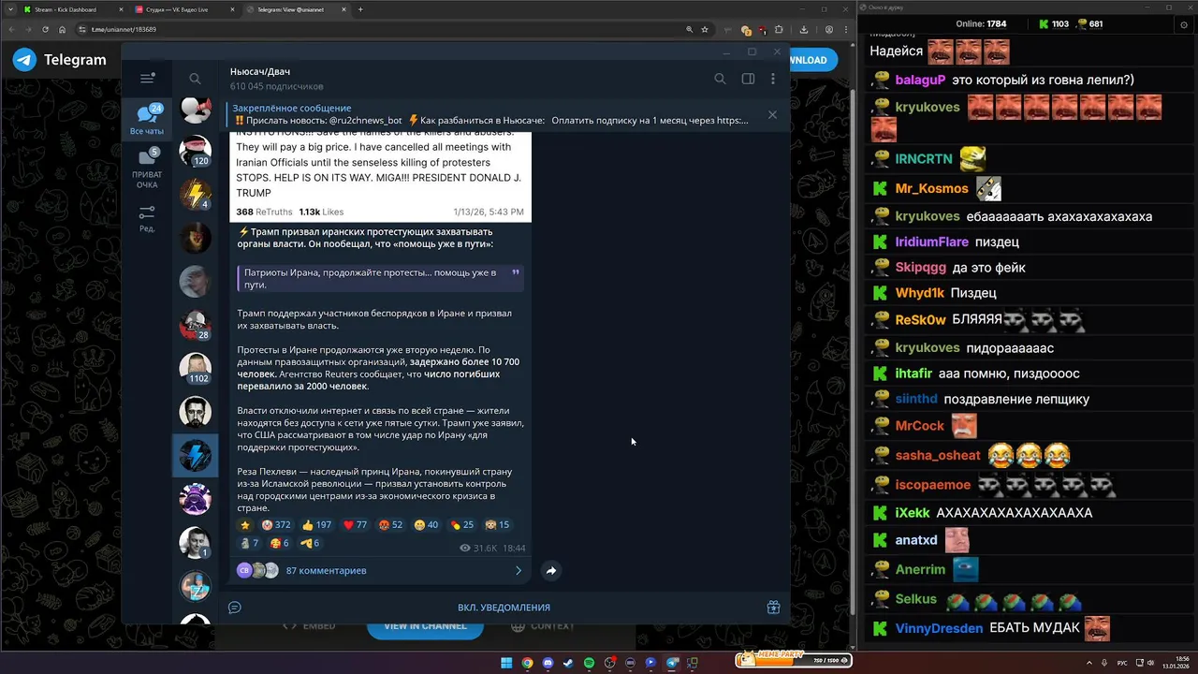Open chat with 28 unread badge
1198x674 pixels.
pyautogui.click(x=196, y=325)
